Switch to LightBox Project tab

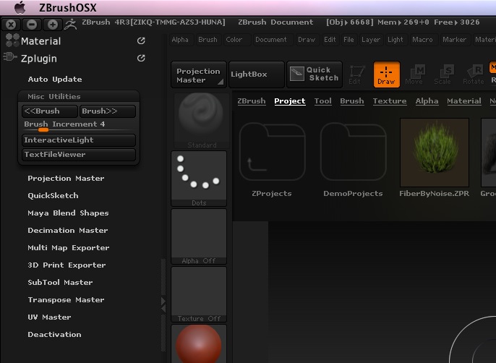point(290,101)
